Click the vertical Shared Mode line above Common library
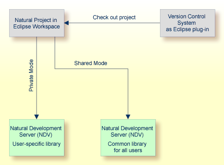Image resolution: width=224 pixels, height=165 pixels. [128, 92]
